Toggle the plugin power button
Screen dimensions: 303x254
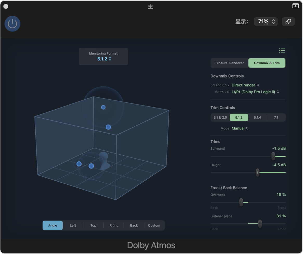[12, 24]
